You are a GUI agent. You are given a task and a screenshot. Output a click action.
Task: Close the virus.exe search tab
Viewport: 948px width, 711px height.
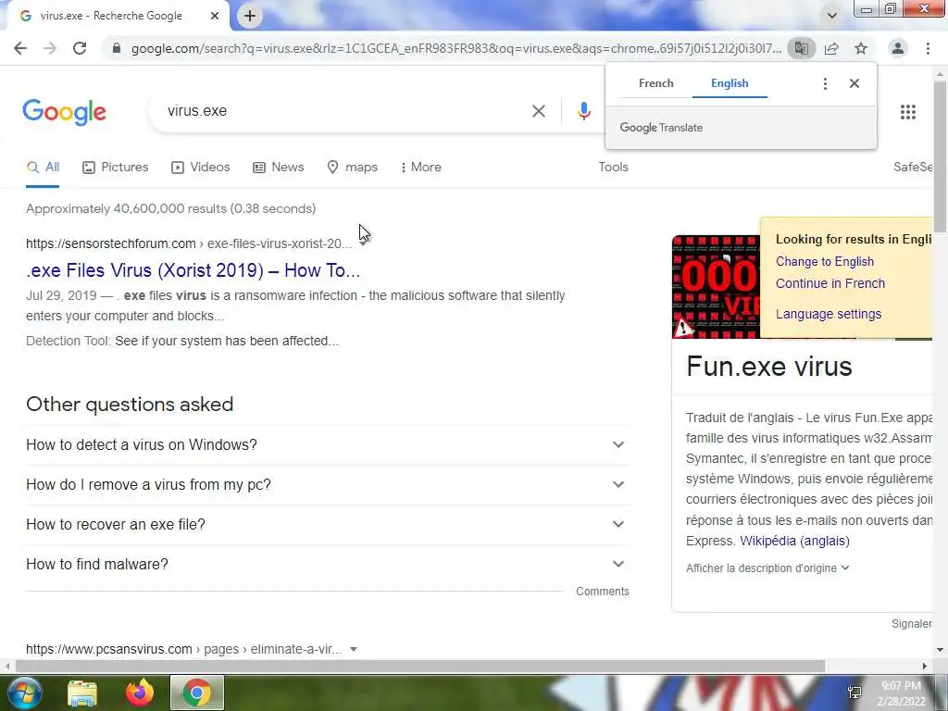click(x=215, y=16)
